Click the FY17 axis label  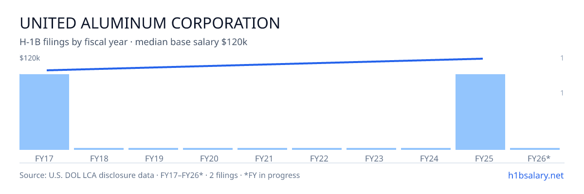coord(44,159)
